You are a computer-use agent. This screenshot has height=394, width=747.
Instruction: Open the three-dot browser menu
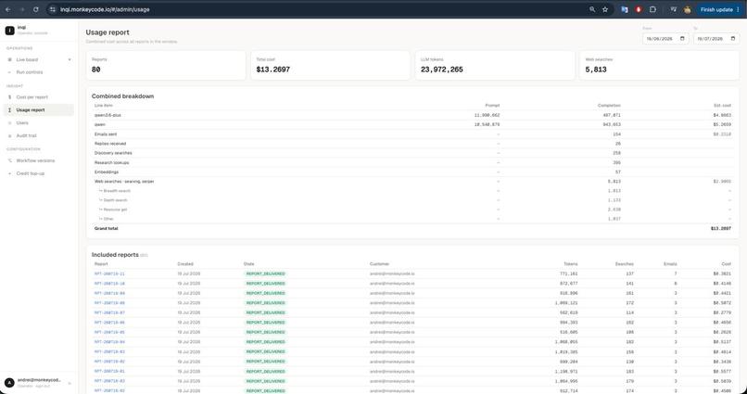click(738, 9)
